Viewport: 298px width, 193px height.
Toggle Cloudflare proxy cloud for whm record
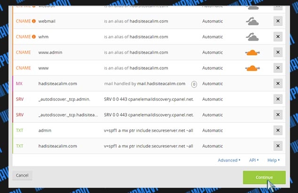point(252,37)
